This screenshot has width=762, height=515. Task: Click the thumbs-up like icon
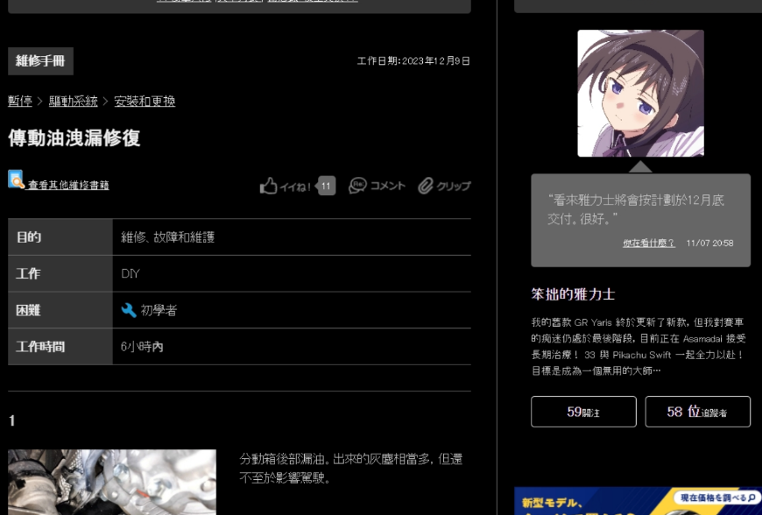tap(269, 186)
